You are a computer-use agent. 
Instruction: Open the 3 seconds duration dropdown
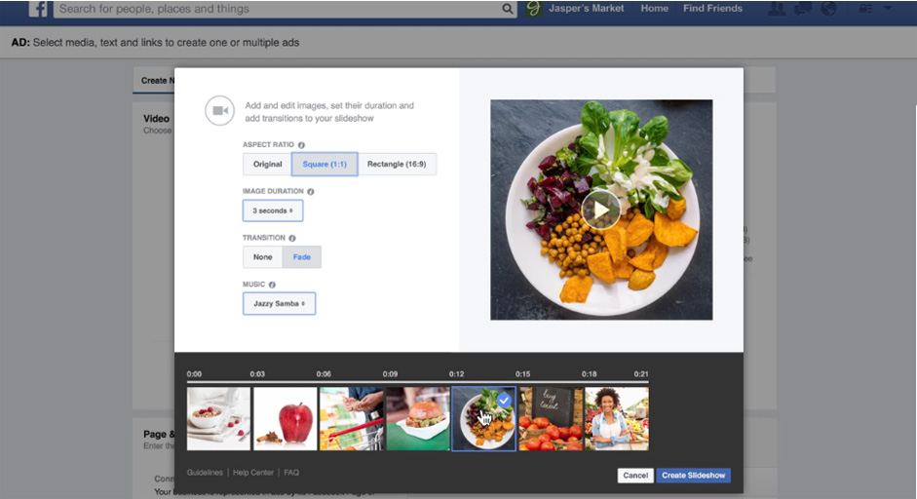(x=273, y=211)
